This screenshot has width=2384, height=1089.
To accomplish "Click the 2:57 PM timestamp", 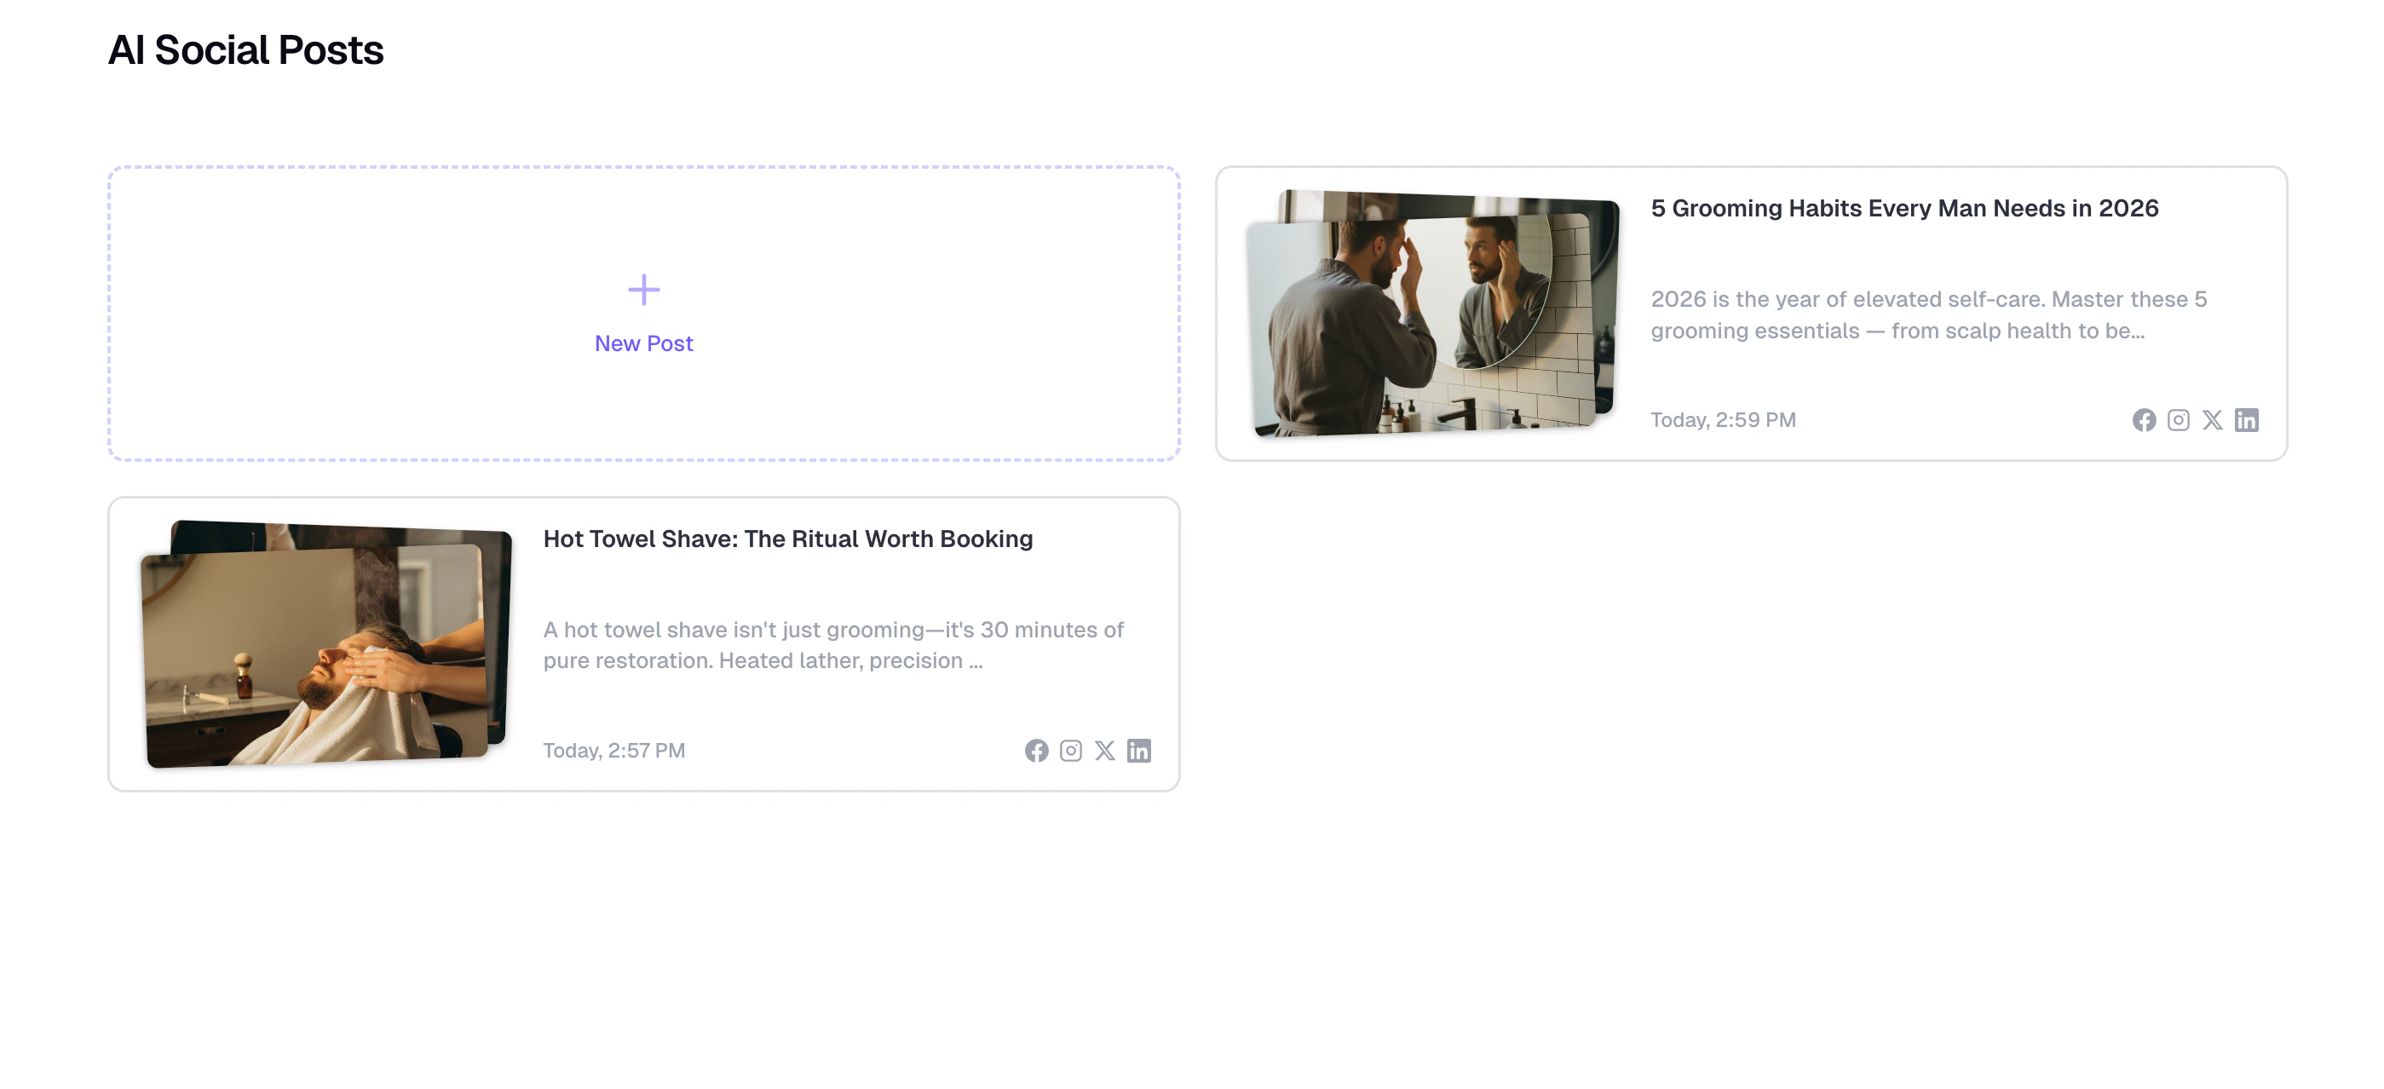I will point(613,751).
